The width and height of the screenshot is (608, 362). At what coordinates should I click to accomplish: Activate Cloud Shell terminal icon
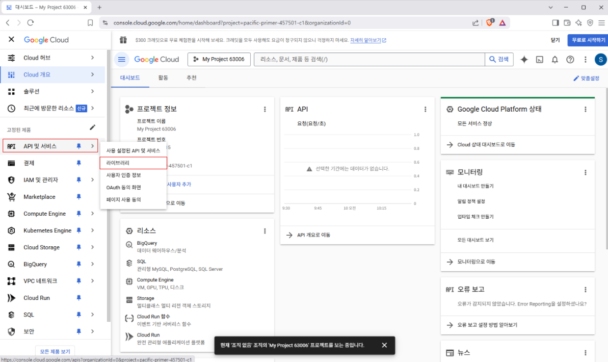click(x=539, y=59)
